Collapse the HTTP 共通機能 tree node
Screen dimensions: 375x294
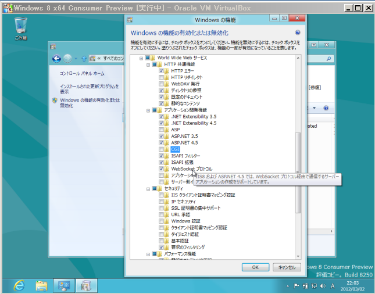pyautogui.click(x=148, y=64)
